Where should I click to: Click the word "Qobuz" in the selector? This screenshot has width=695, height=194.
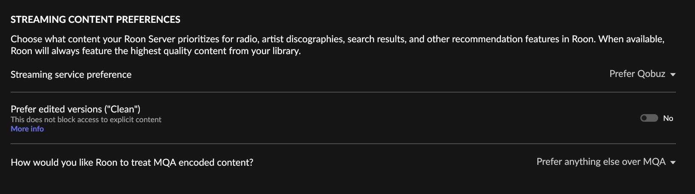pos(651,74)
